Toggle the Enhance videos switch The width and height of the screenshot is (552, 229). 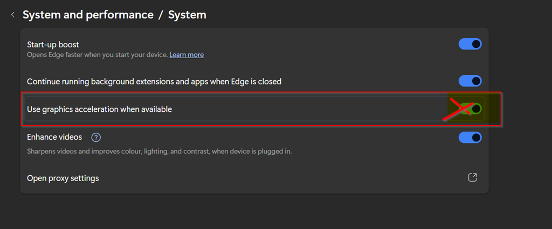point(470,138)
